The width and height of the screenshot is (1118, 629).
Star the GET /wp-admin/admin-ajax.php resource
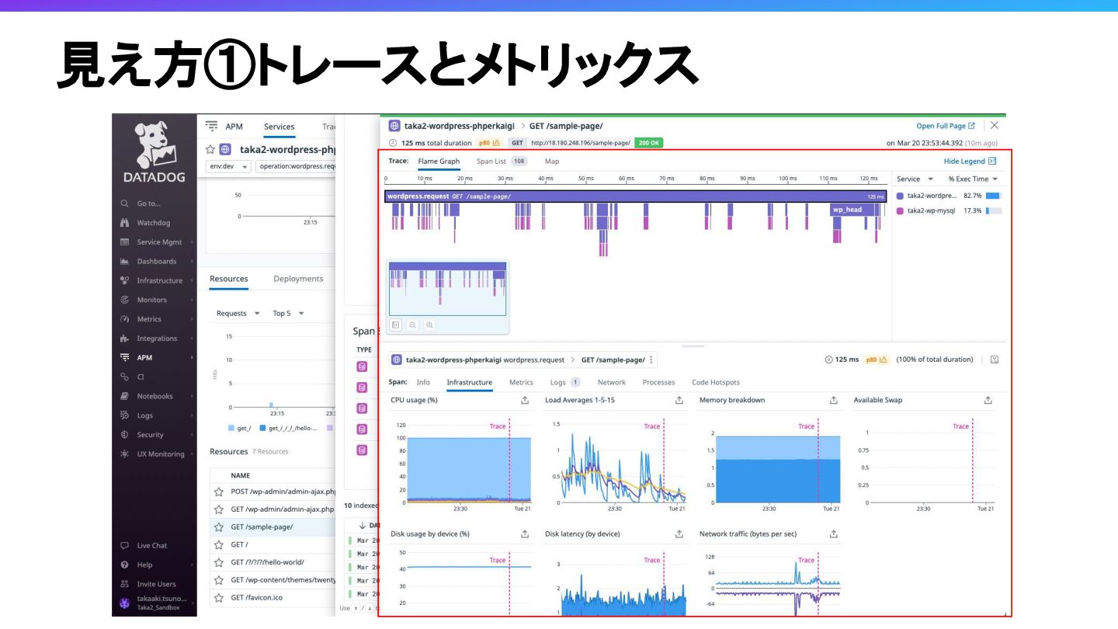tap(218, 509)
